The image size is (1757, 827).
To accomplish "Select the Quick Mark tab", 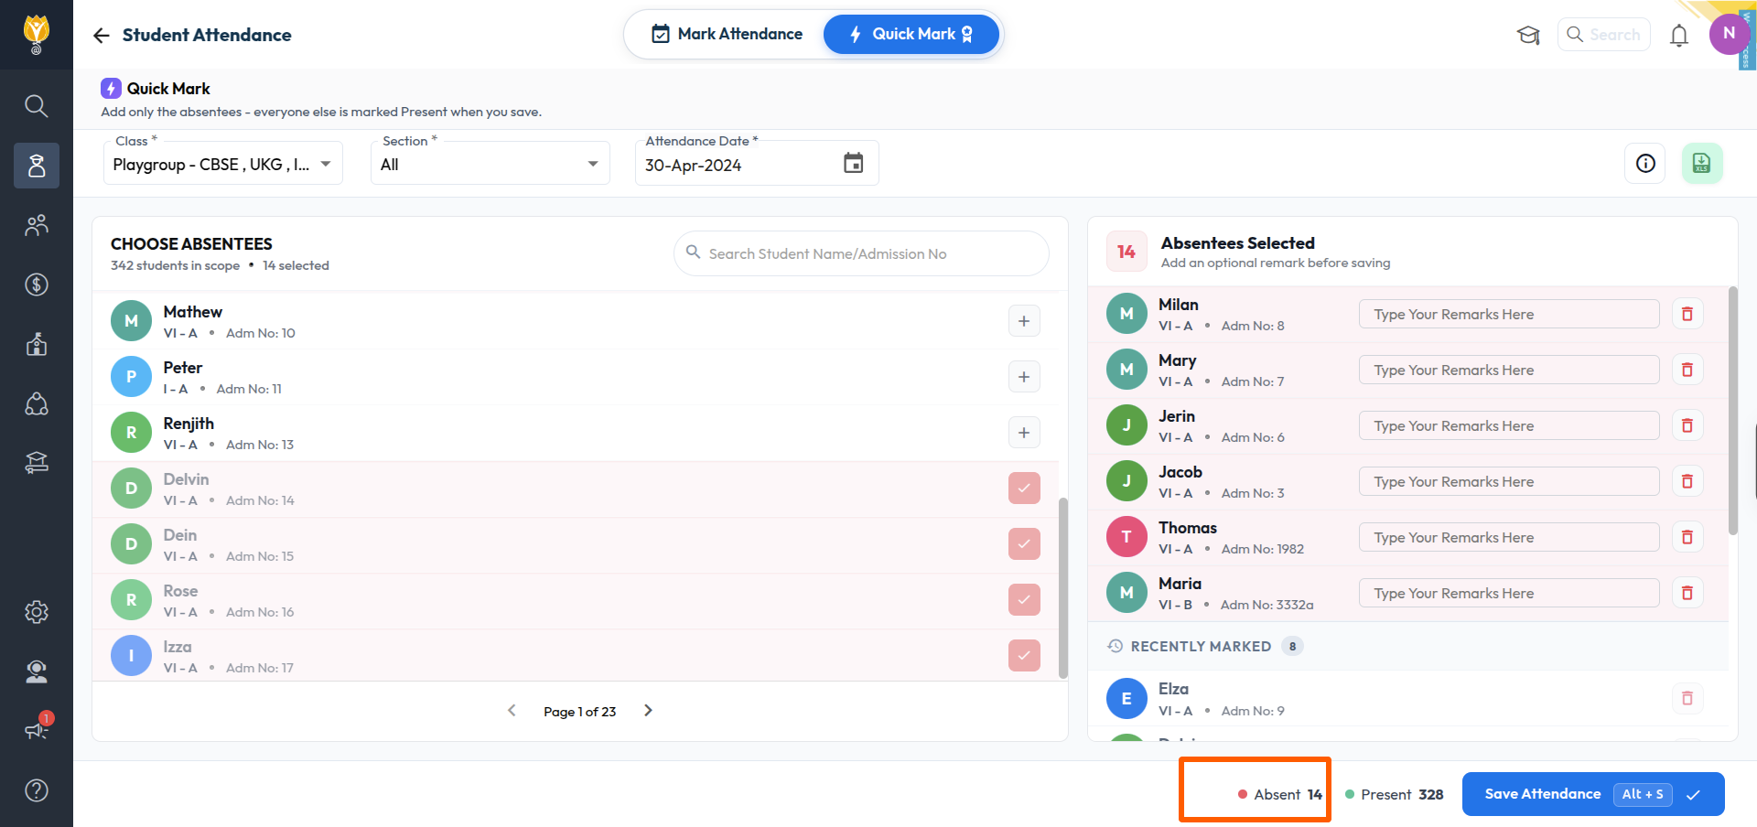I will (911, 35).
